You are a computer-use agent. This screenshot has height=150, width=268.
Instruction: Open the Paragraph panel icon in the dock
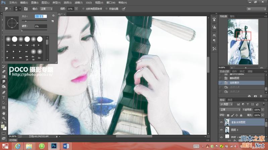[214, 40]
